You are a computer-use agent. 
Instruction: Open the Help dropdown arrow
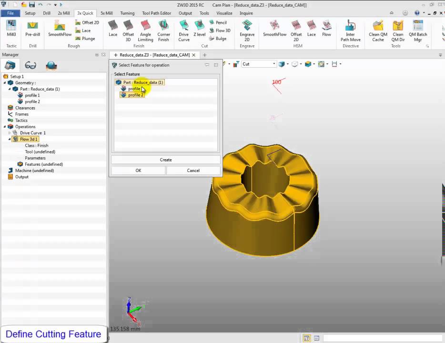[424, 13]
